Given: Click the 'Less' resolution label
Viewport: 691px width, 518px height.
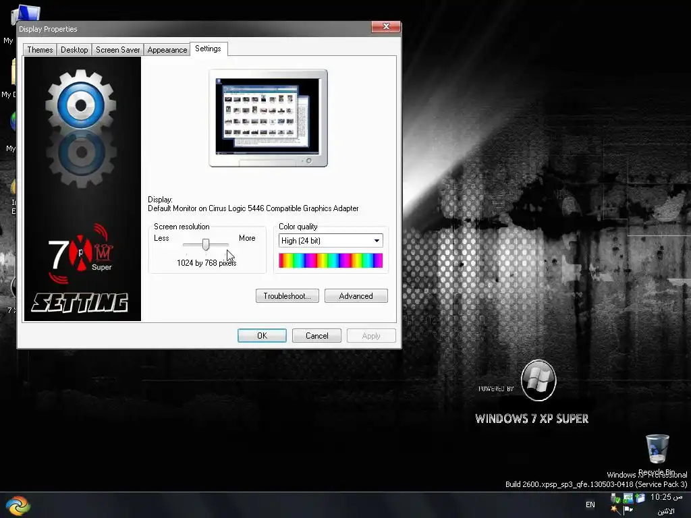Looking at the screenshot, I should (161, 238).
